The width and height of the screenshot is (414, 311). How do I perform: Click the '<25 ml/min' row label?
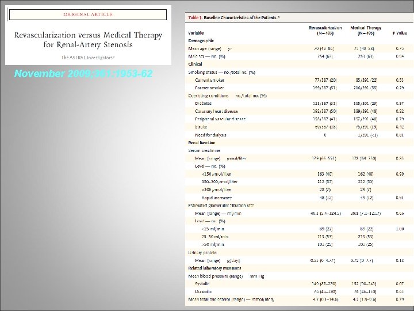(x=213, y=229)
